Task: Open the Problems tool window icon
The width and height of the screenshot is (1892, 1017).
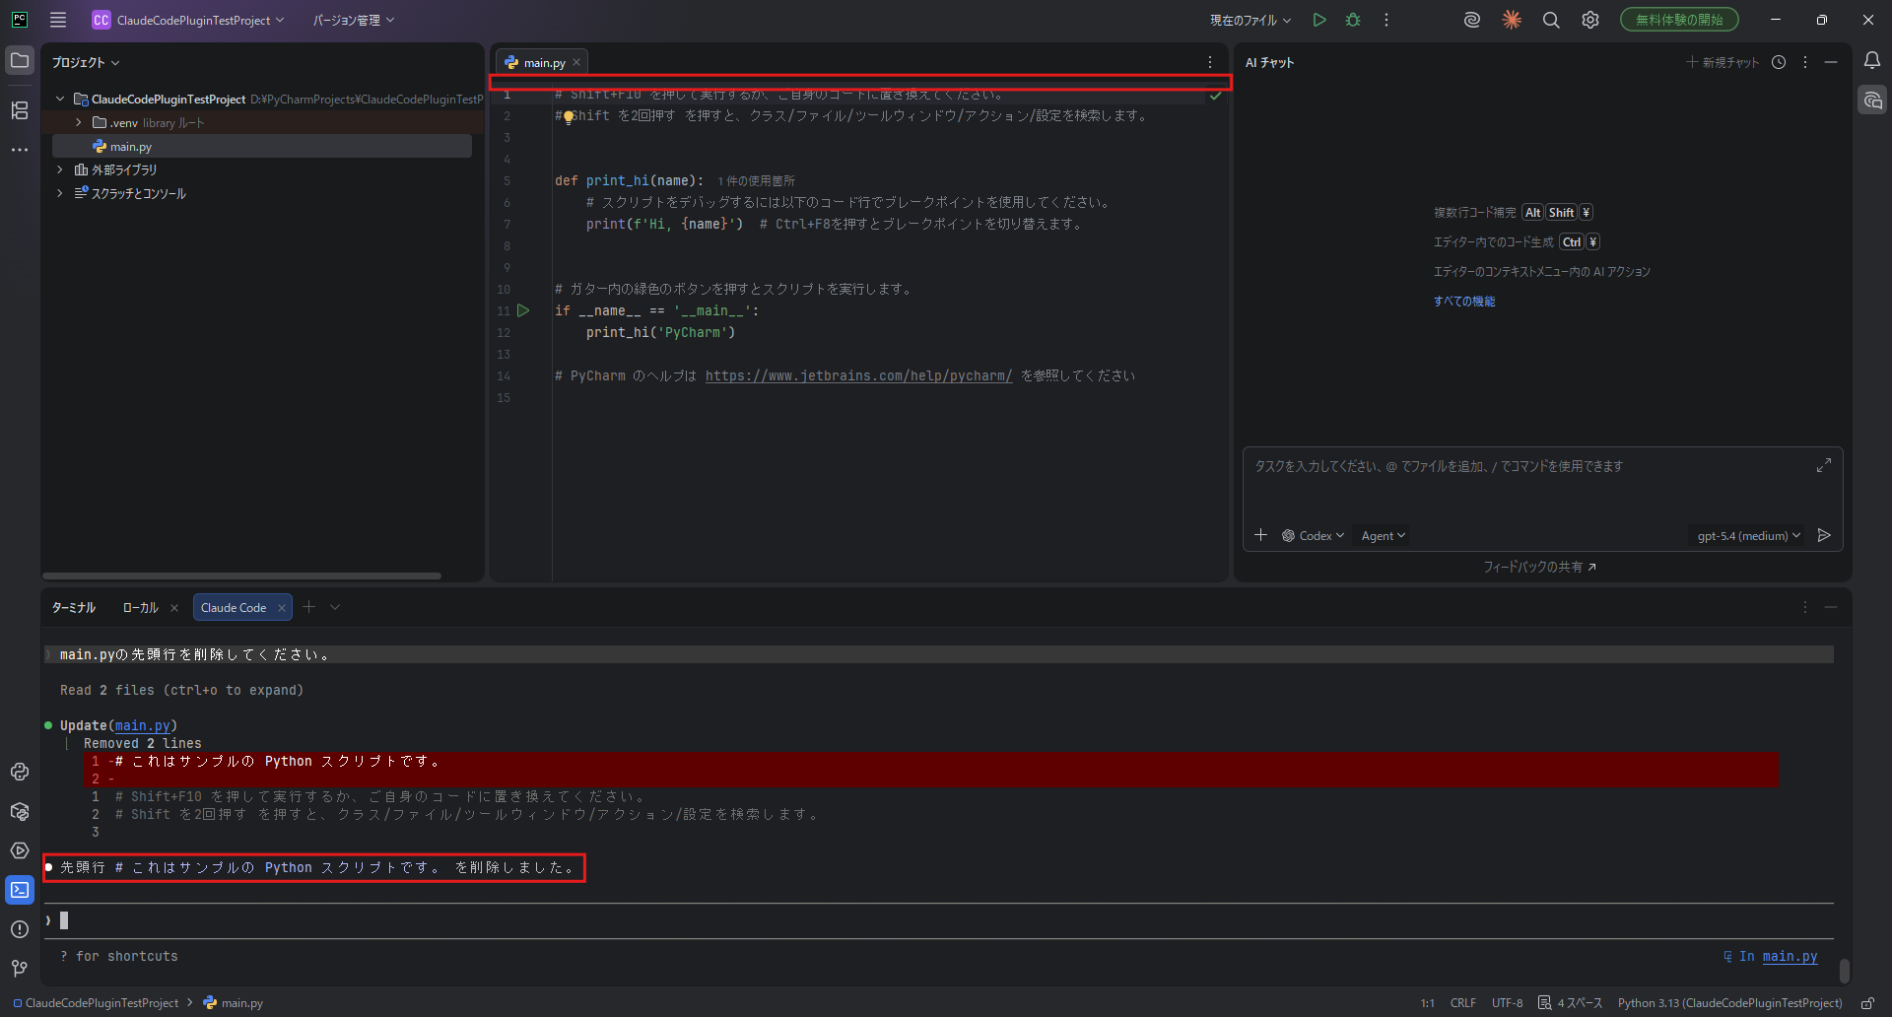Action: coord(20,929)
